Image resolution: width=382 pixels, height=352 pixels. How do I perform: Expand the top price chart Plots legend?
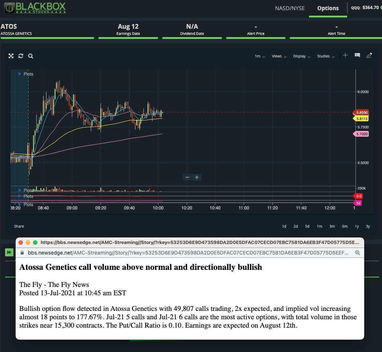[26, 74]
